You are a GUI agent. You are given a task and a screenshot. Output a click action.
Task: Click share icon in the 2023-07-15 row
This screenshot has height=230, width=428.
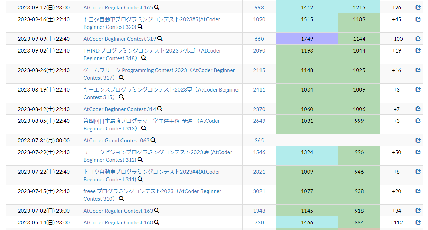click(x=418, y=191)
